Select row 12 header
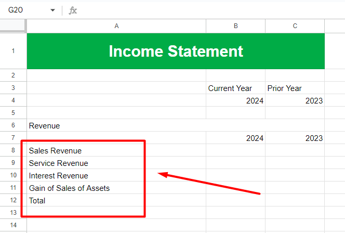345x233 pixels. [13, 200]
